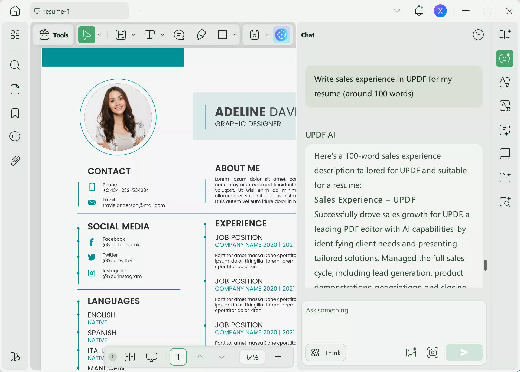520x372 pixels.
Task: Select the pencil annotation tool
Action: 201,35
